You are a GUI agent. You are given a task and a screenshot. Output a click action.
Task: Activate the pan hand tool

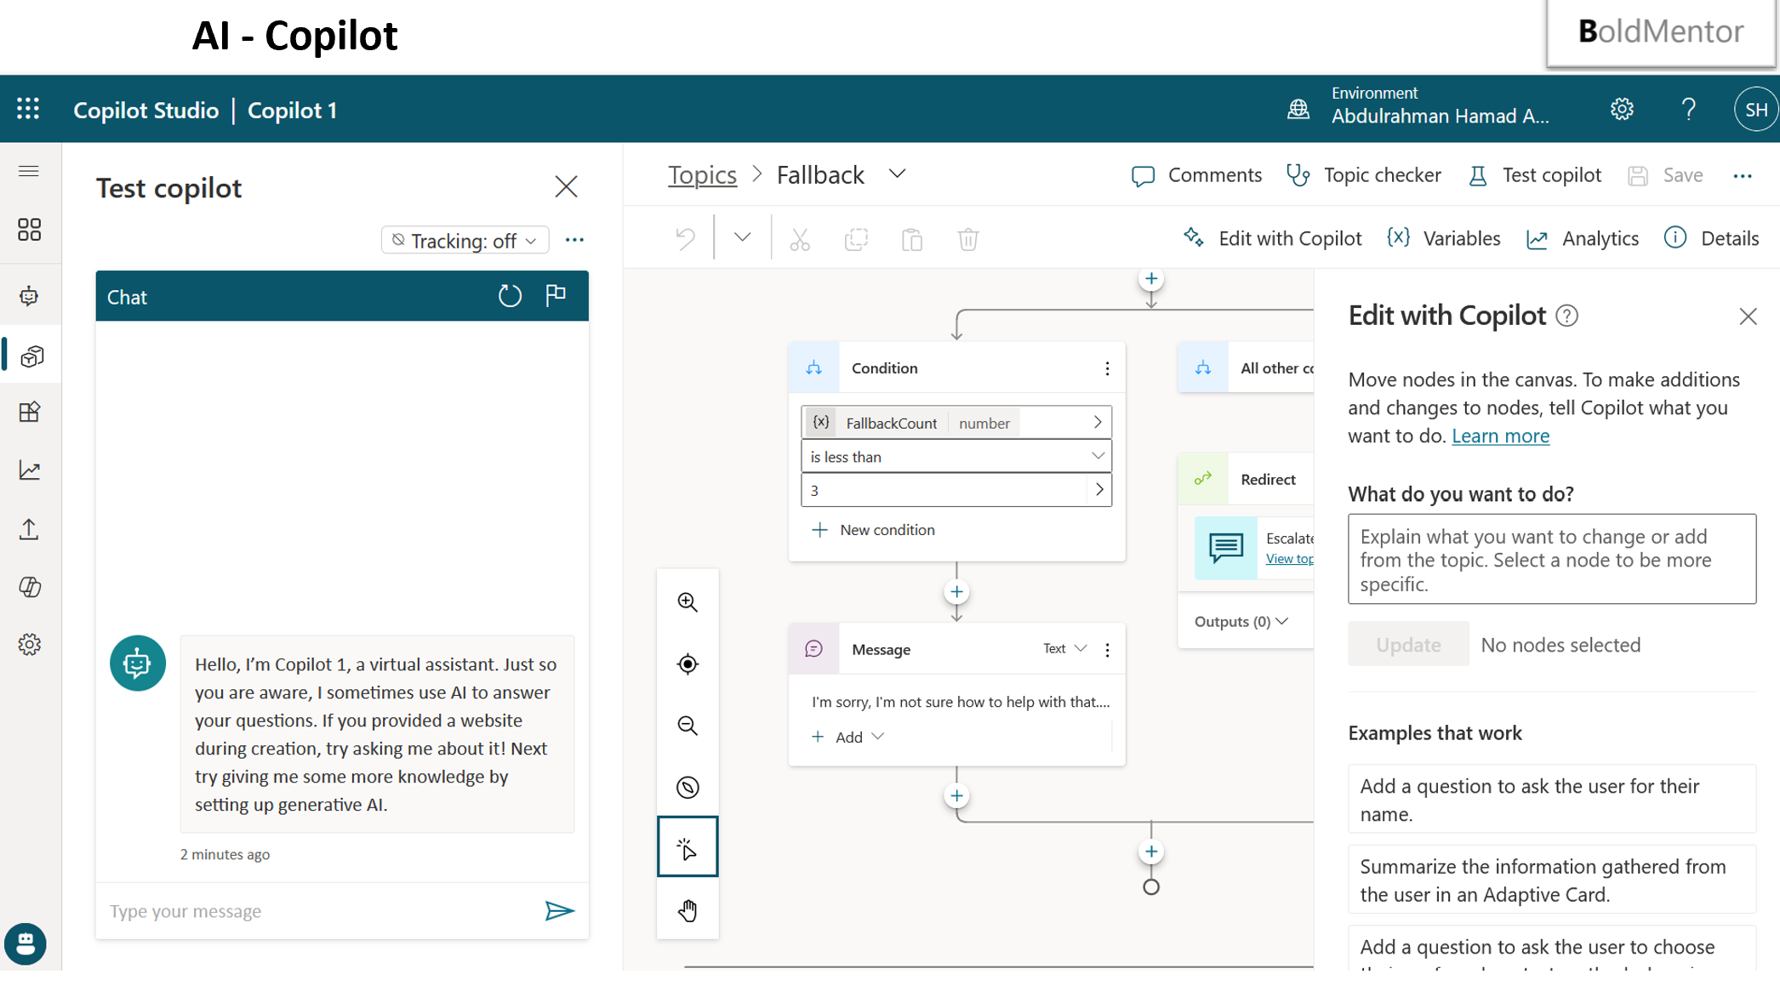coord(687,910)
